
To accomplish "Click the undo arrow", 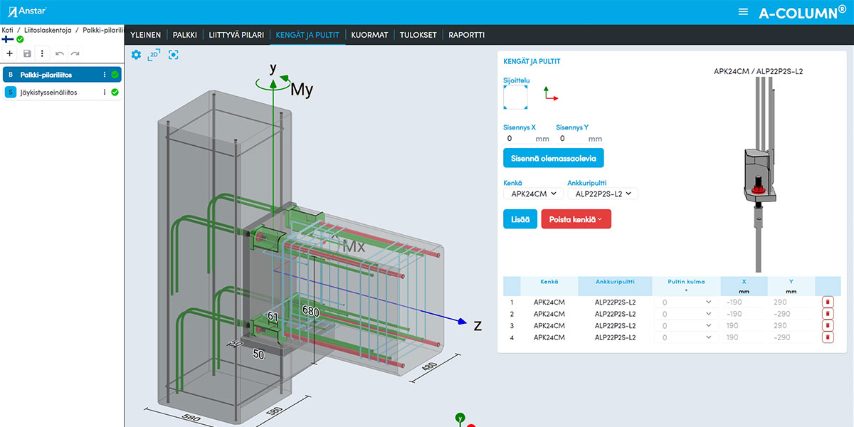I will point(60,53).
